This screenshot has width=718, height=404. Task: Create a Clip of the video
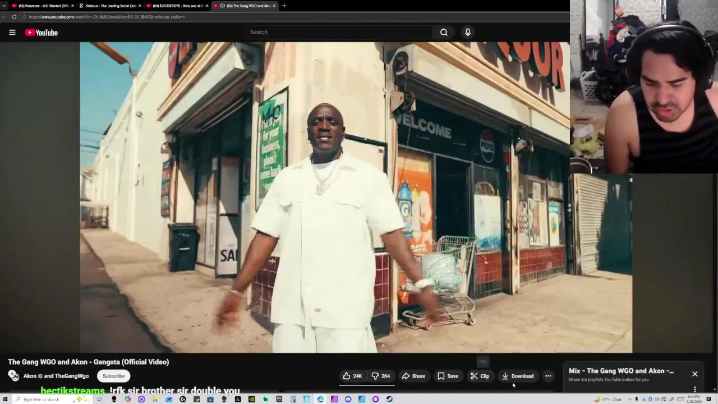(x=480, y=376)
